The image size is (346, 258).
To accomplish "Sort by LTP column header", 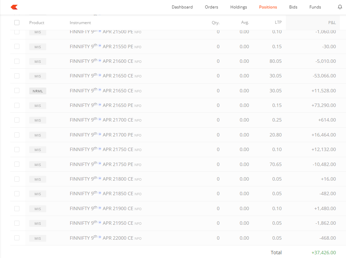I will click(278, 22).
